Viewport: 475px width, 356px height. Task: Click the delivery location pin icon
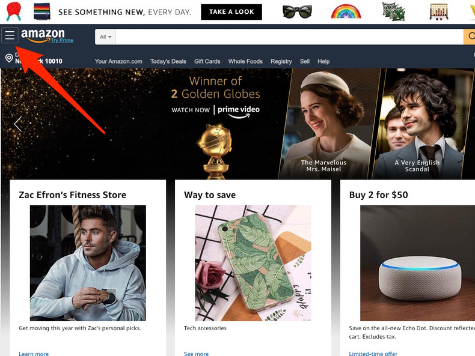coord(9,58)
